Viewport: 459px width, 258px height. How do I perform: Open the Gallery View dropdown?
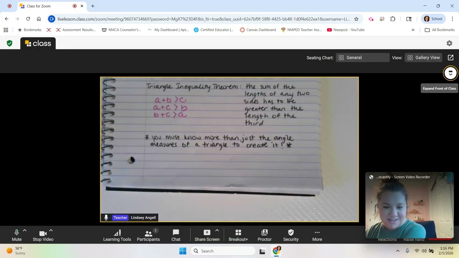point(424,58)
